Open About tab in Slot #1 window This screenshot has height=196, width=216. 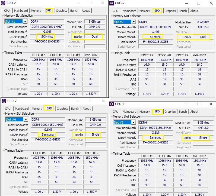pos(86,11)
